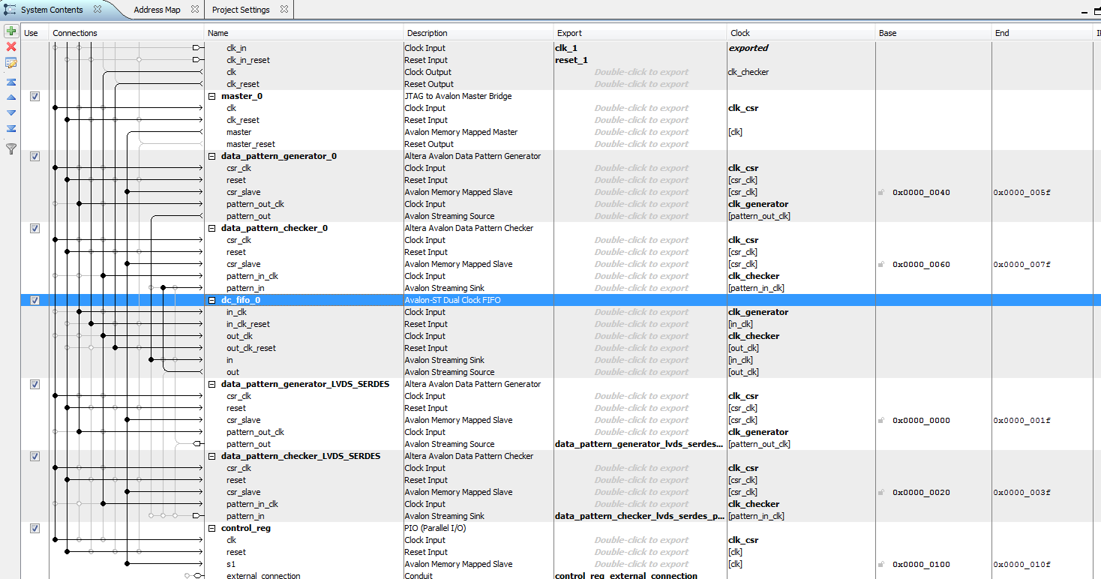Click lock icon beside base address 0x0000_0040
1101x579 pixels.
(x=882, y=193)
